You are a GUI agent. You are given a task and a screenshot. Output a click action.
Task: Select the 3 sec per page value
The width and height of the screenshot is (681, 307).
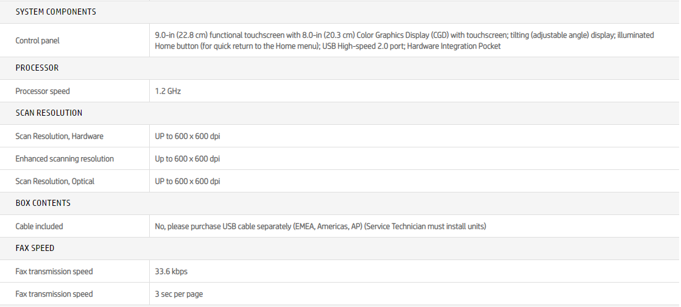tap(178, 294)
